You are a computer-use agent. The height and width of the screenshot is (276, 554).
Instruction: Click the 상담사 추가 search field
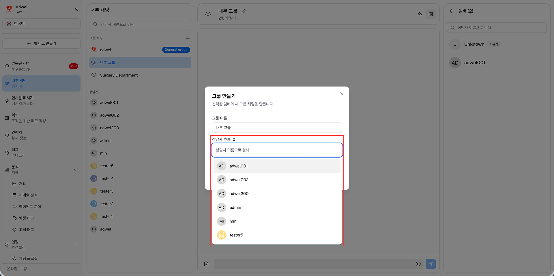point(276,150)
